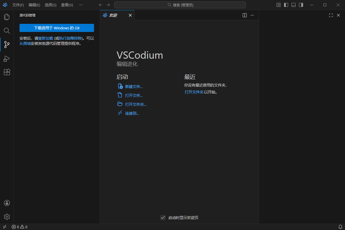
Task: Click the ellipsis menu in title bar
Action: (81, 5)
